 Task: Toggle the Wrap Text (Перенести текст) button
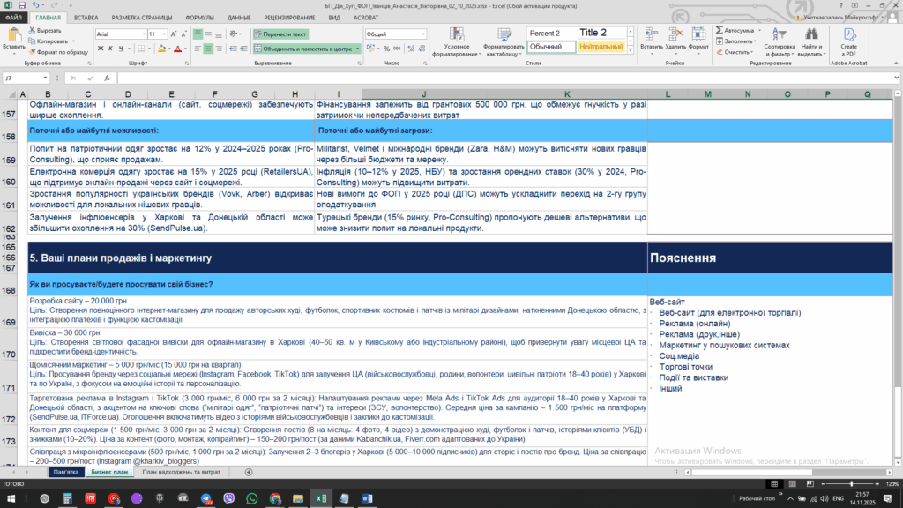[280, 34]
